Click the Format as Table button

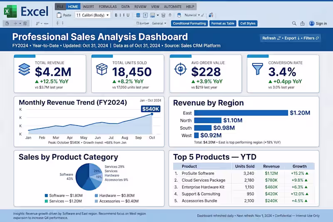tap(223, 23)
